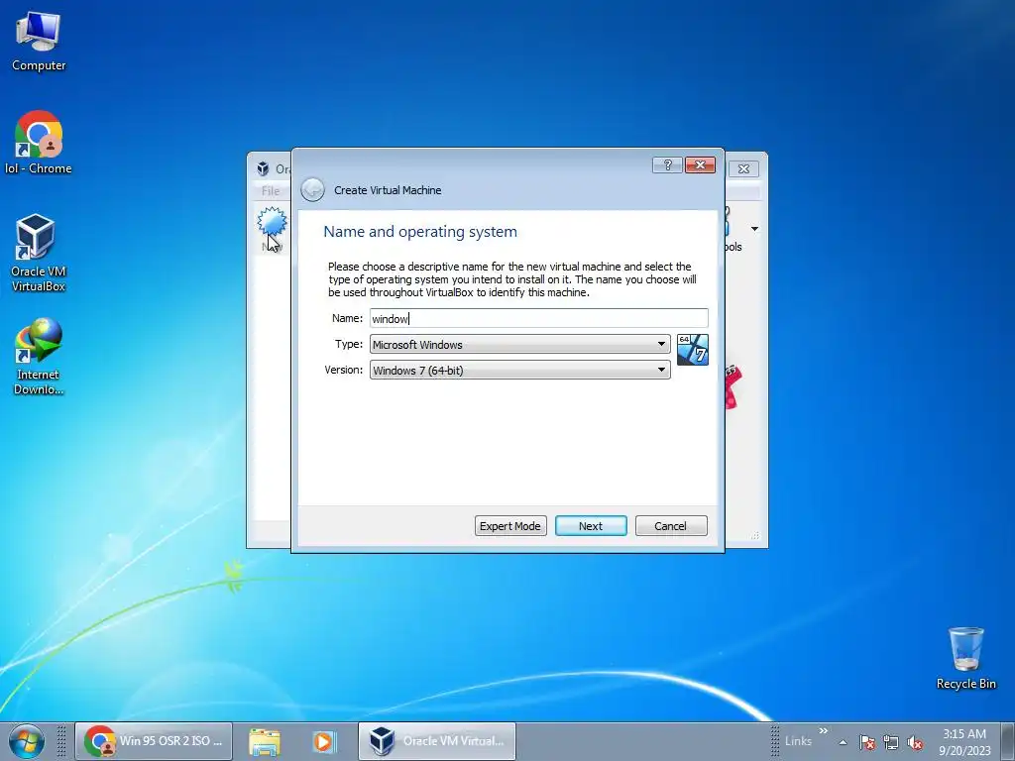The image size is (1015, 761).
Task: Close the VirtualBox Manager window behind the dialog
Action: 743,168
